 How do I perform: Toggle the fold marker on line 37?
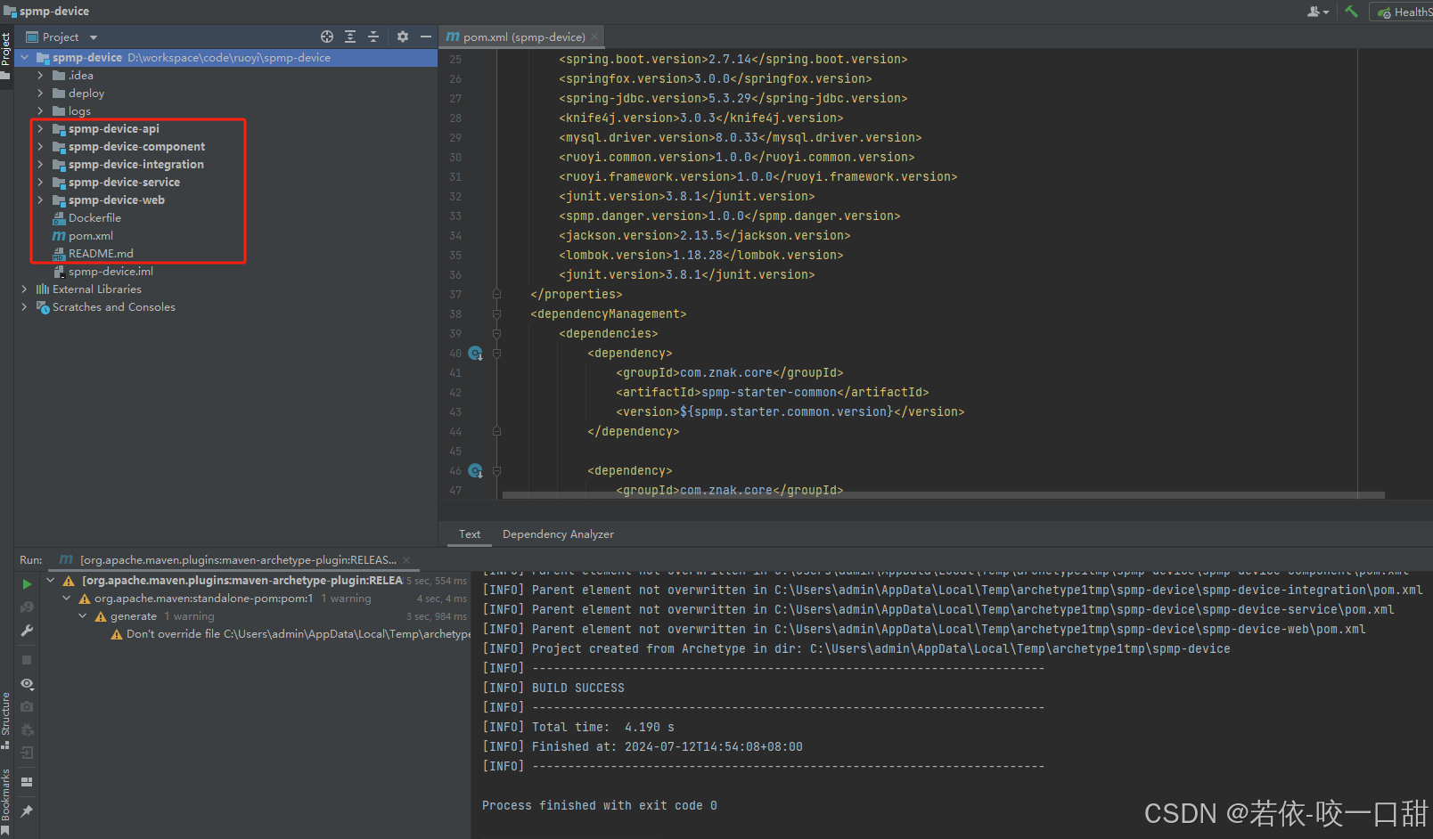[x=496, y=294]
